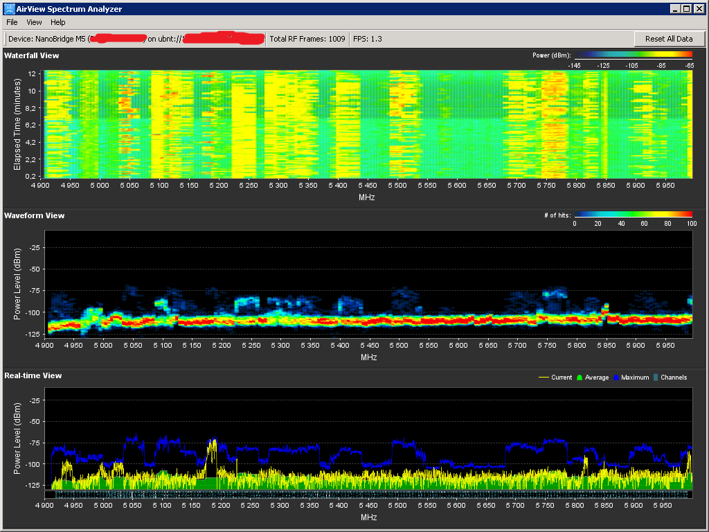This screenshot has width=709, height=532.
Task: Click the '# of hits' color gradient bar
Action: 633,215
